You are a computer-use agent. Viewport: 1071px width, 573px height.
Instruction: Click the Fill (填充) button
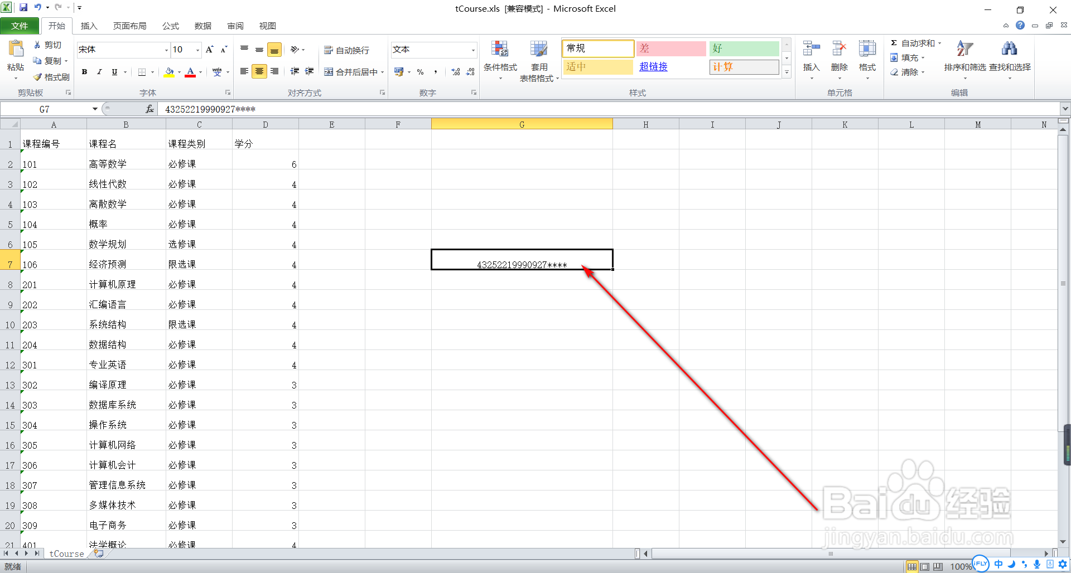click(x=907, y=58)
